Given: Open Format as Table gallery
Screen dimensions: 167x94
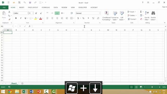Looking at the screenshot, I should click(x=115, y=16).
